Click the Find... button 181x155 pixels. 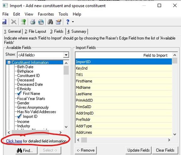coord(26,150)
